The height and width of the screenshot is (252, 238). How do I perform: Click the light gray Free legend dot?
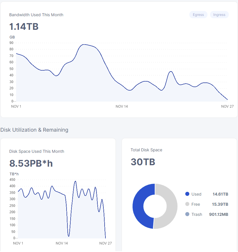[187, 204]
